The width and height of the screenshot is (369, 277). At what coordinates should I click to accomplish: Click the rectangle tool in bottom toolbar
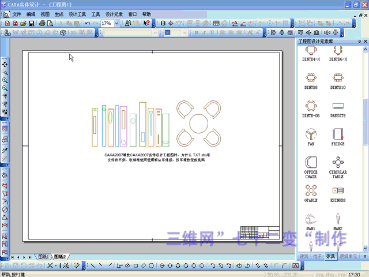(135, 265)
